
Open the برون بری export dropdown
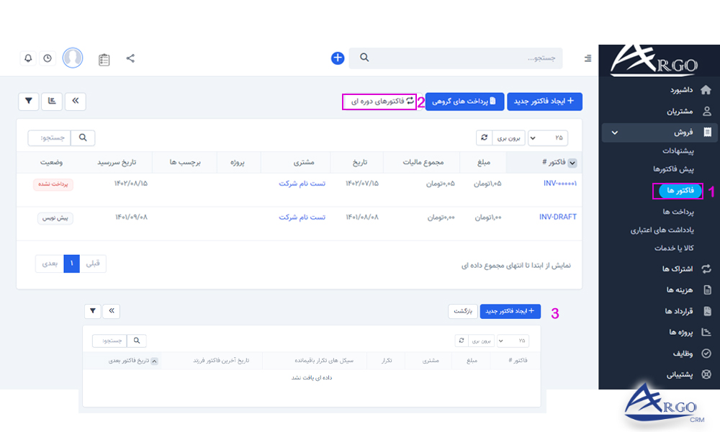[x=509, y=137]
